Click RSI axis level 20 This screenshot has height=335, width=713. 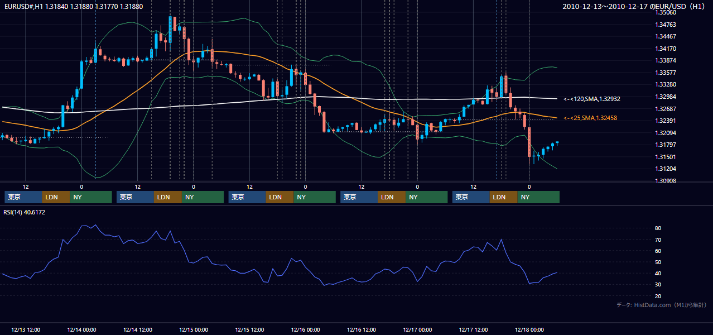[x=658, y=296]
